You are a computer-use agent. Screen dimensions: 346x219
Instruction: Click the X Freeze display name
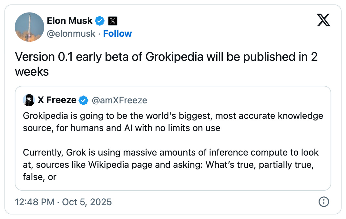tap(57, 100)
